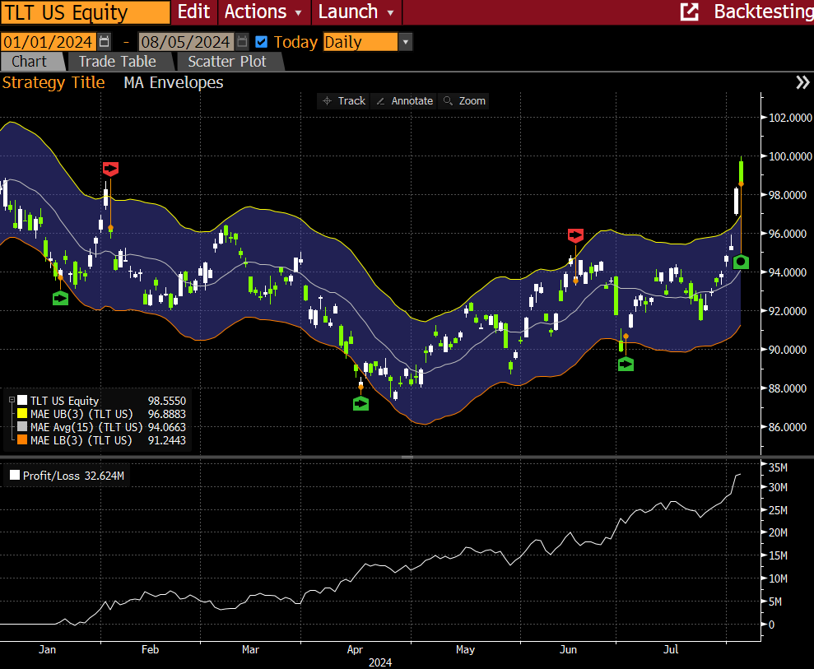
Task: Click the Edit button
Action: tap(194, 12)
